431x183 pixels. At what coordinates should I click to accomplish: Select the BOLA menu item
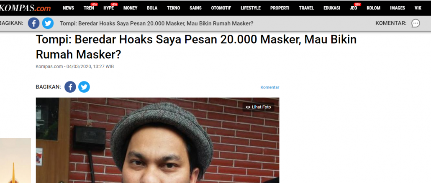[152, 8]
